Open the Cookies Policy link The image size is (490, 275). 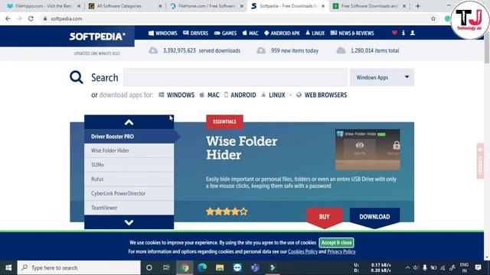coord(302,251)
